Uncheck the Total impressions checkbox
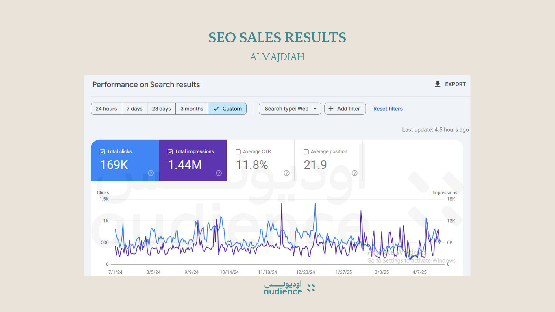The width and height of the screenshot is (555, 312). 170,152
